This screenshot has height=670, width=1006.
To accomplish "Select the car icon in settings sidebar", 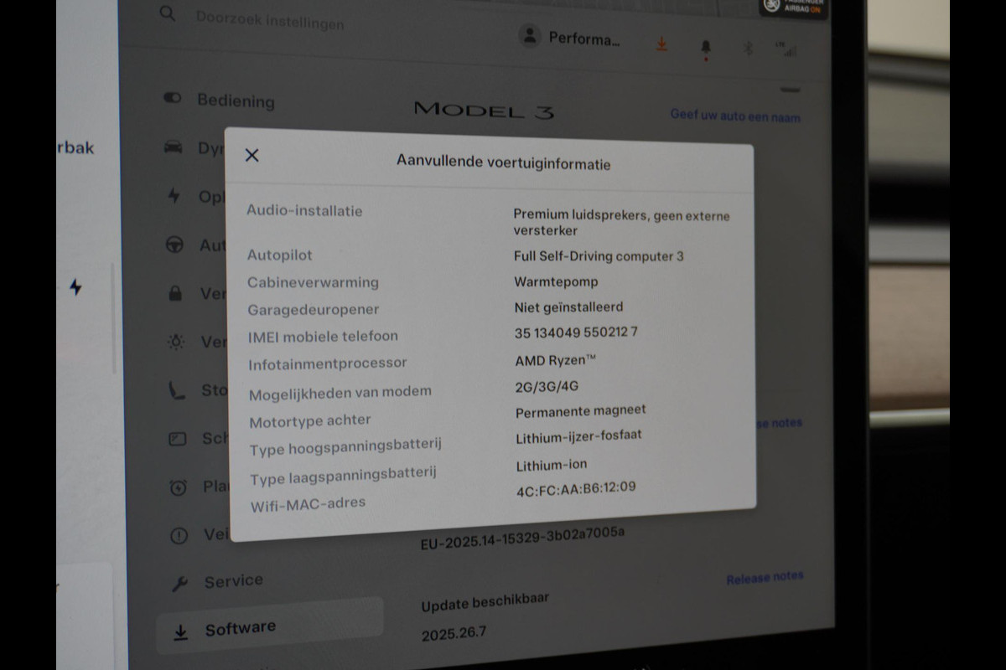I will tap(174, 147).
